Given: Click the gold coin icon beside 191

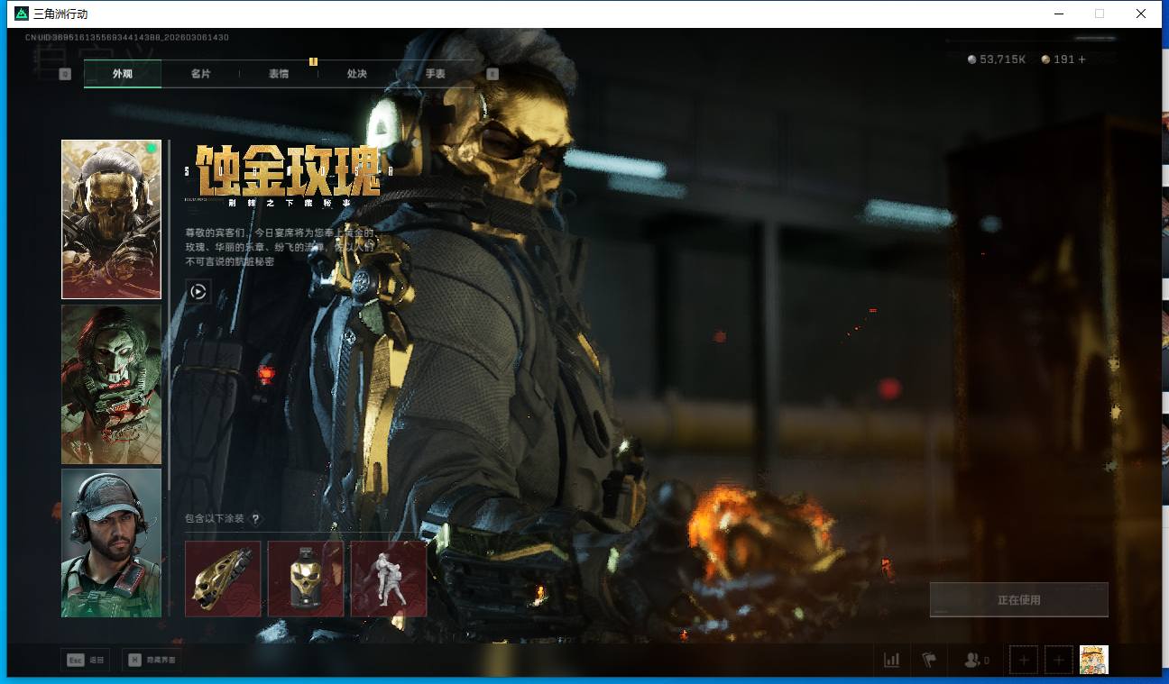Looking at the screenshot, I should tap(1045, 59).
